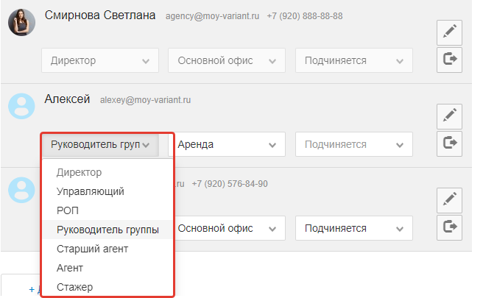Click the pencil edit icon for Смирнова Светлана
Viewport: 483px width, 298px height.
[x=449, y=32]
